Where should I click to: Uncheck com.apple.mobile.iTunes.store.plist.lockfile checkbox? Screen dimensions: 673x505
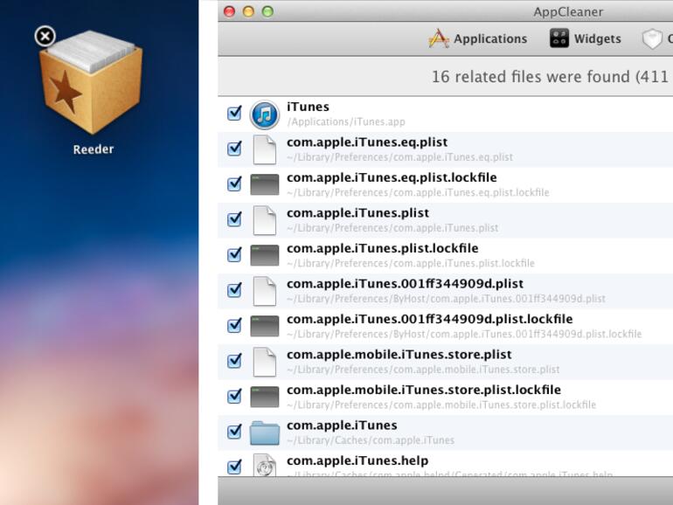[234, 397]
